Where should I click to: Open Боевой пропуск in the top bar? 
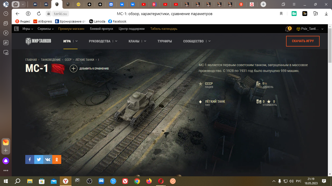coord(102,29)
